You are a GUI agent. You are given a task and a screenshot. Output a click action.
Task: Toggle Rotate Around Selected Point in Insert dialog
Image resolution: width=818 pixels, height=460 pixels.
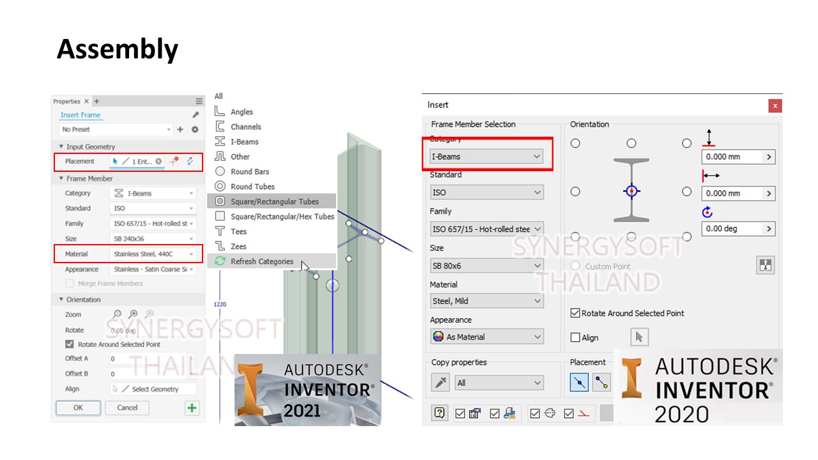(x=575, y=313)
